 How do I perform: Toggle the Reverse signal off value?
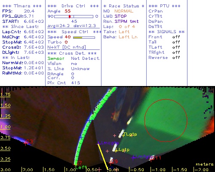176,58
